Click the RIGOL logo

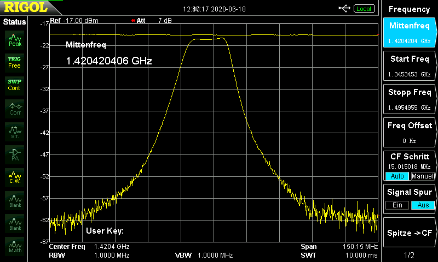coord(26,7)
